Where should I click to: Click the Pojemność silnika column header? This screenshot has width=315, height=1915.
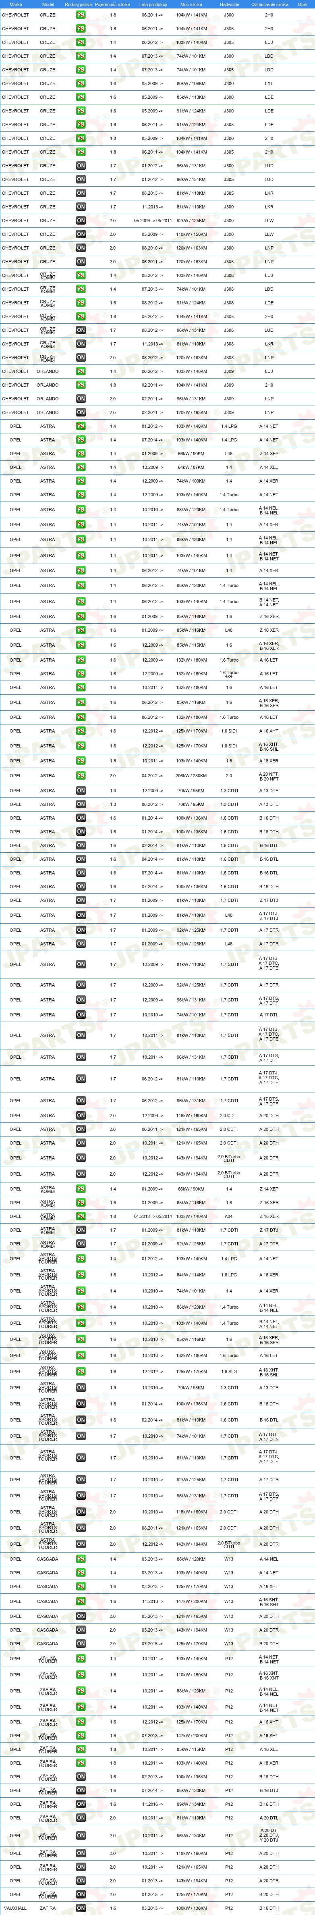[112, 4]
